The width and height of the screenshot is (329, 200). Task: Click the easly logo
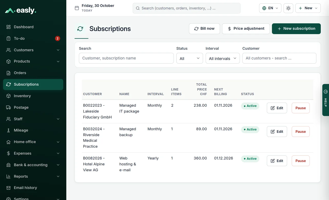(x=21, y=11)
